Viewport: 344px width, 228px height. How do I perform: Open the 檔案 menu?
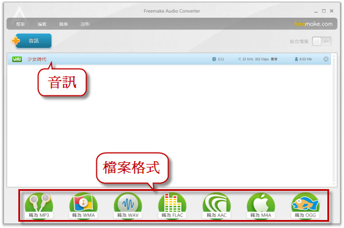(x=21, y=24)
